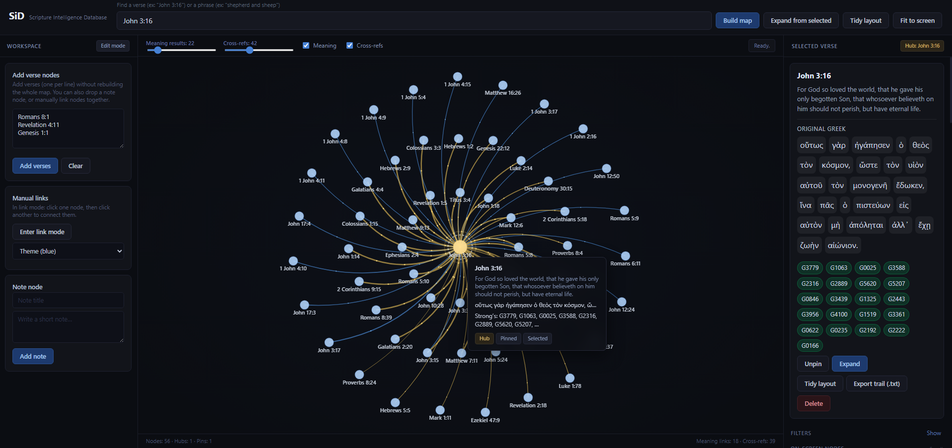This screenshot has width=952, height=448.
Task: Select the Hebrews 5:5 node
Action: click(x=395, y=402)
